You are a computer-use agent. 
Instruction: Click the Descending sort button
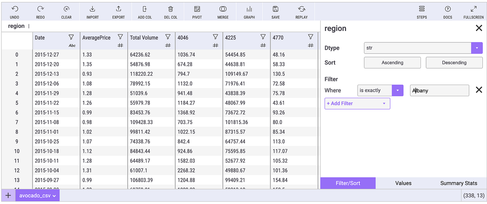[454, 63]
